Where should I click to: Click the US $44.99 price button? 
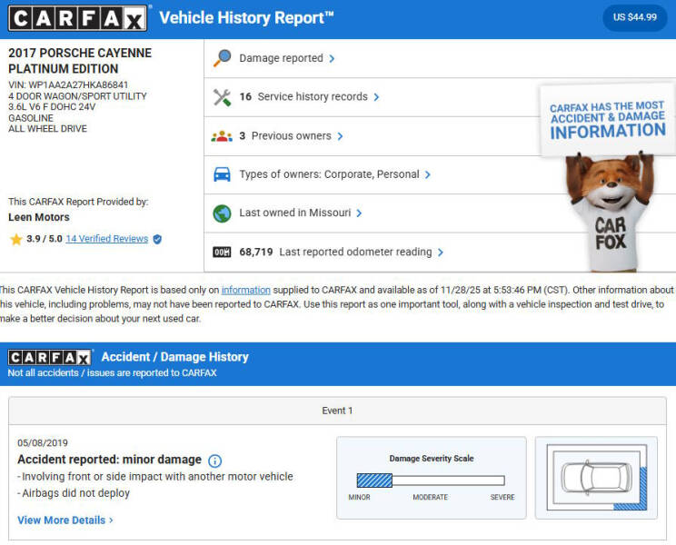(x=634, y=17)
